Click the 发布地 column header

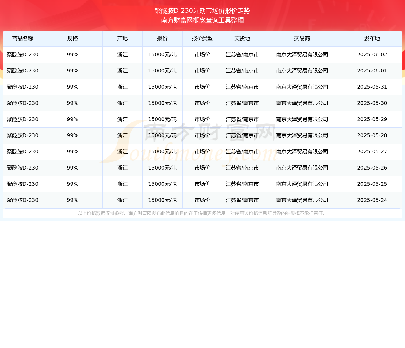[372, 38]
